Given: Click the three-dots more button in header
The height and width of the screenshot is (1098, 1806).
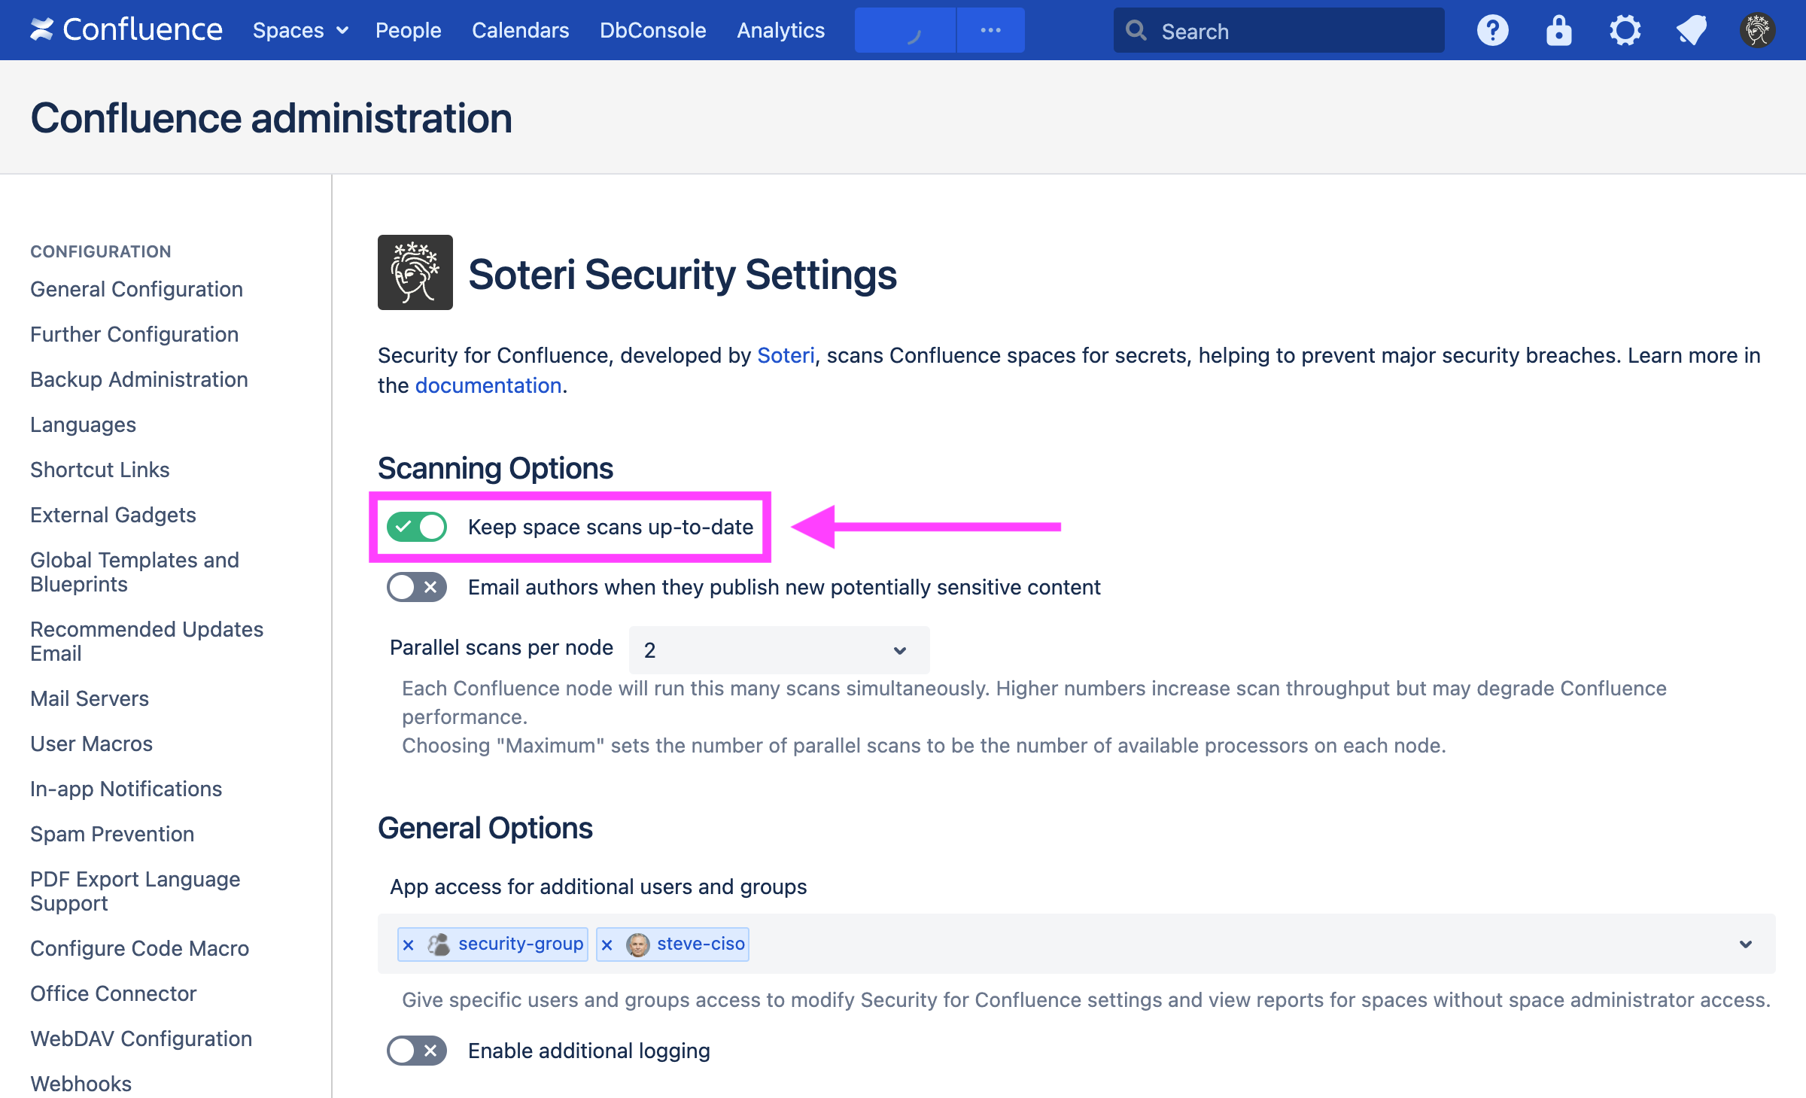Looking at the screenshot, I should pyautogui.click(x=990, y=30).
